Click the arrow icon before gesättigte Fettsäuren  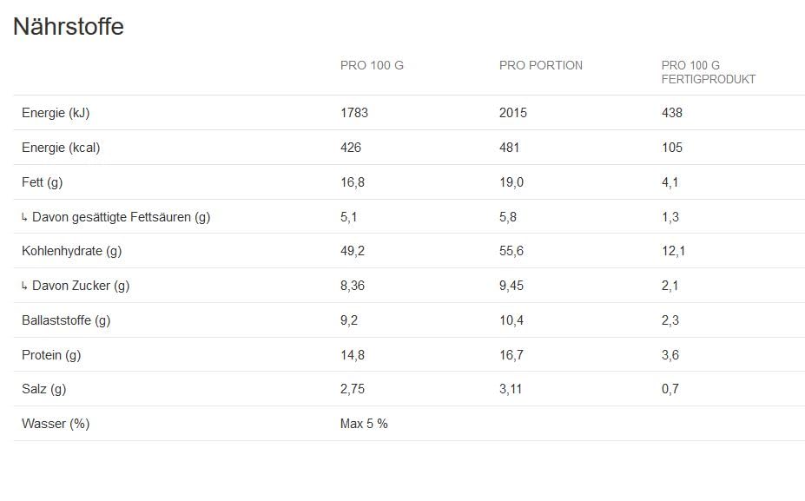click(24, 217)
